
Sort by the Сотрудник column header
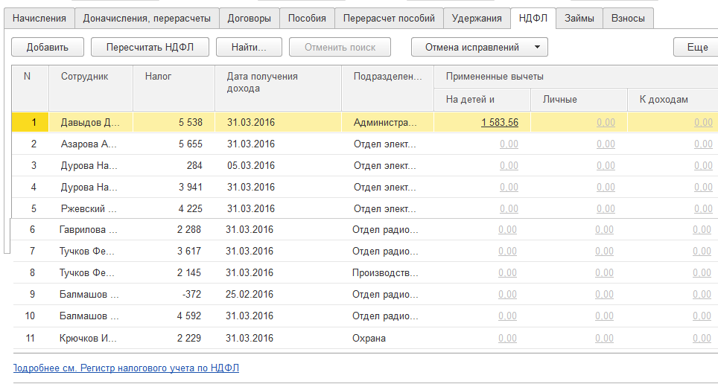tap(84, 77)
